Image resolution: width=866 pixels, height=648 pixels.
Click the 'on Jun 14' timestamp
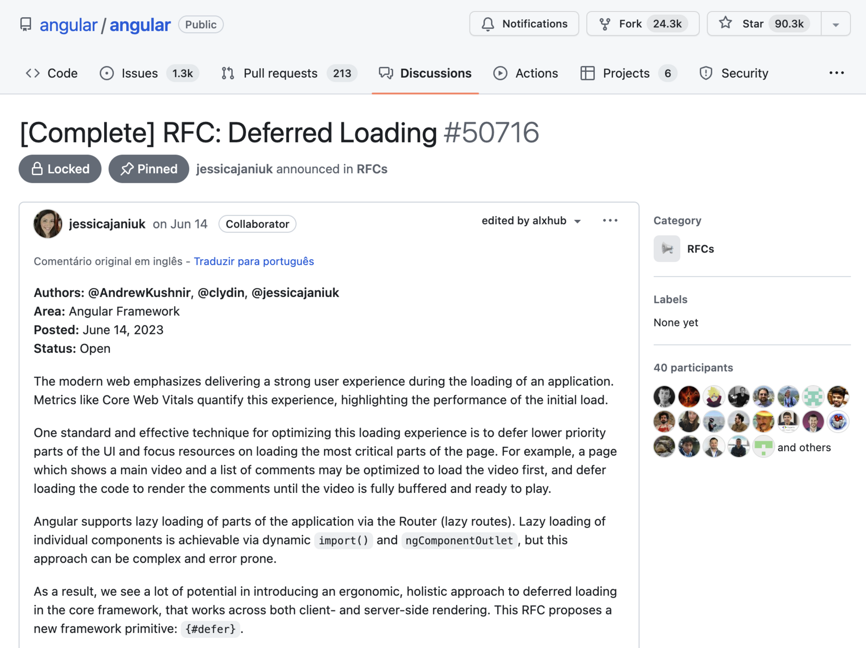(x=180, y=224)
